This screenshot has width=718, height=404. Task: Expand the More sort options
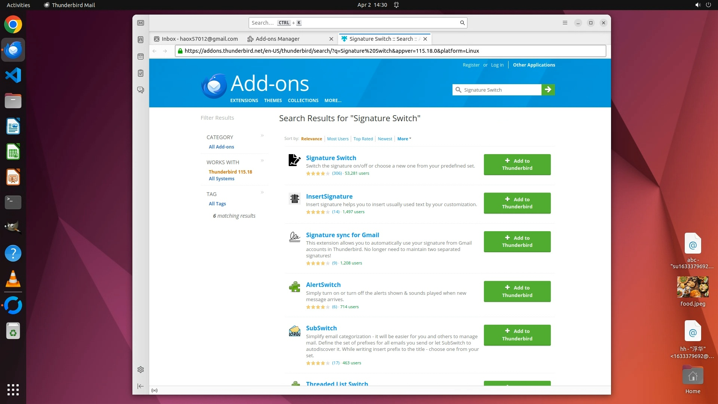coord(404,139)
